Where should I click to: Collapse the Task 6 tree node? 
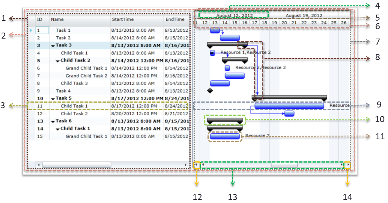(53, 121)
